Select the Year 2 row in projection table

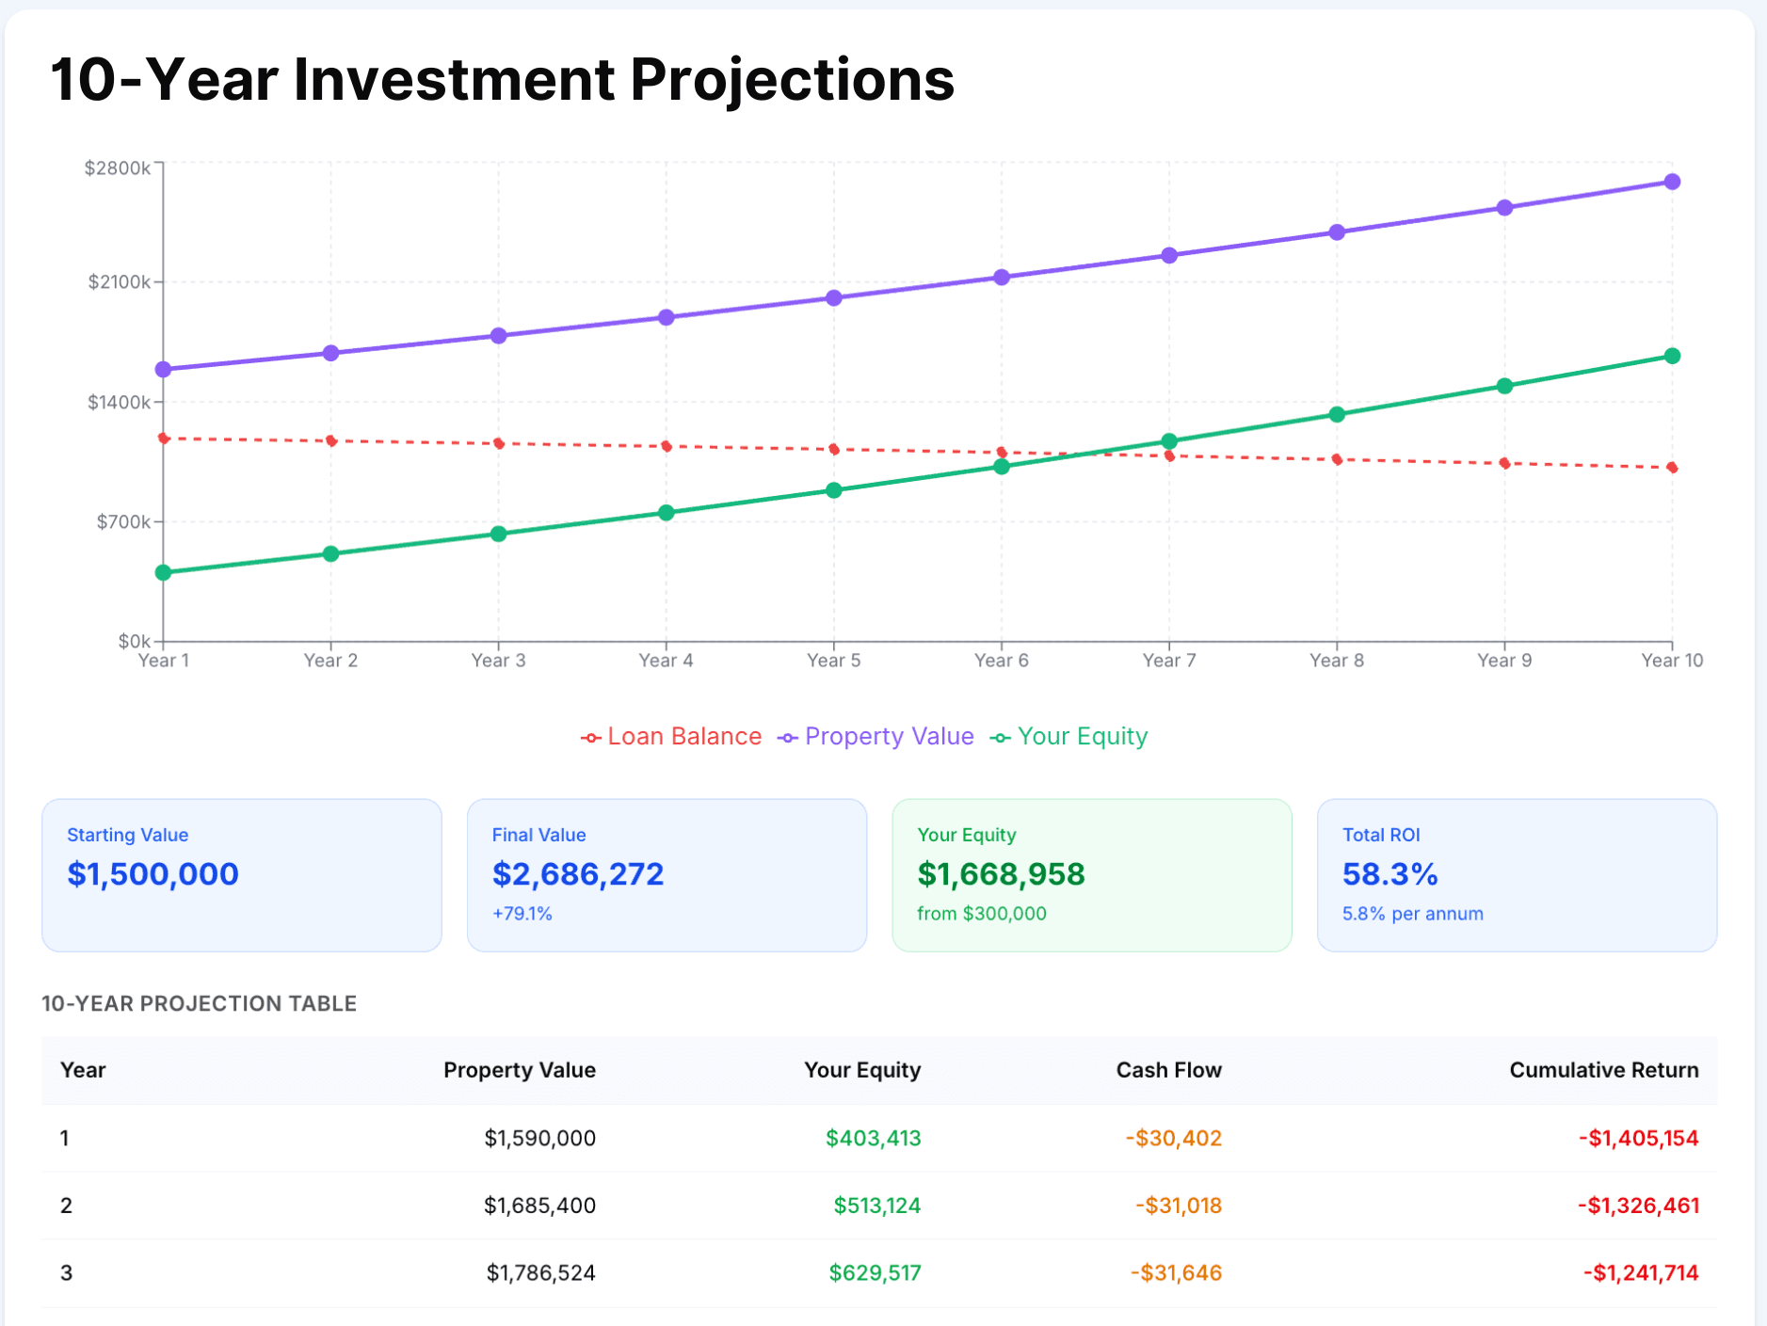click(x=878, y=1206)
